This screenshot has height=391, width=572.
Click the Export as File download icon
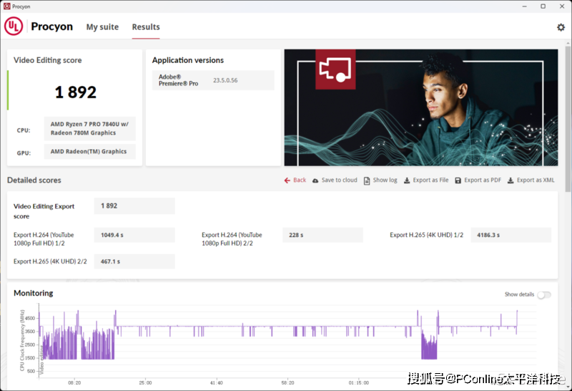pos(407,180)
